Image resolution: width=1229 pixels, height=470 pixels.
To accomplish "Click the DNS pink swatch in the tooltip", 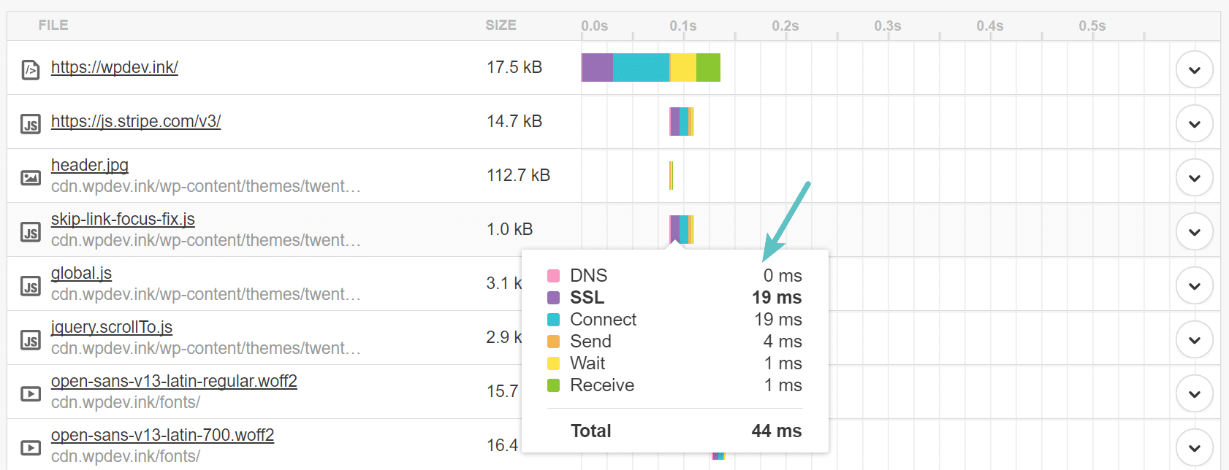I will (x=554, y=275).
